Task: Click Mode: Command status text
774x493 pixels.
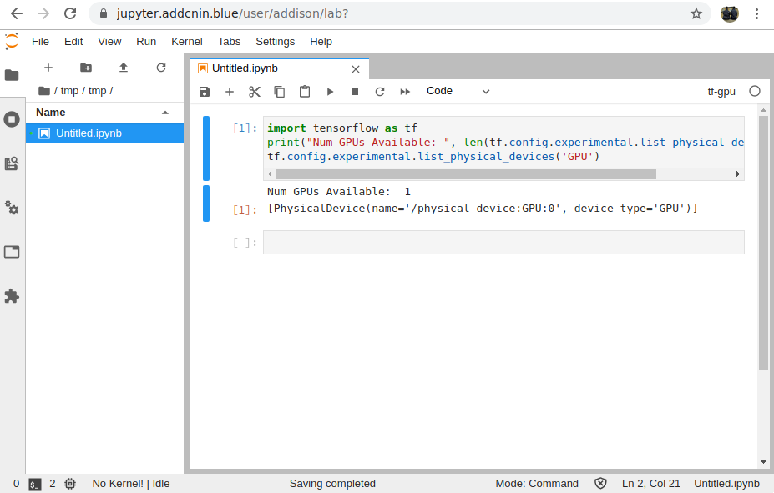Action: coord(537,484)
